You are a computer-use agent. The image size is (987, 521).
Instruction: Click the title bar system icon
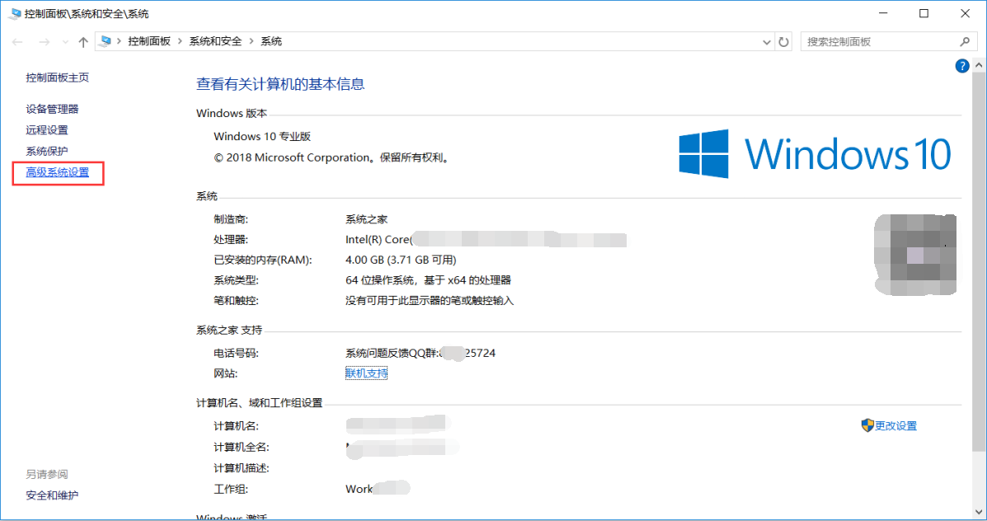[x=15, y=13]
